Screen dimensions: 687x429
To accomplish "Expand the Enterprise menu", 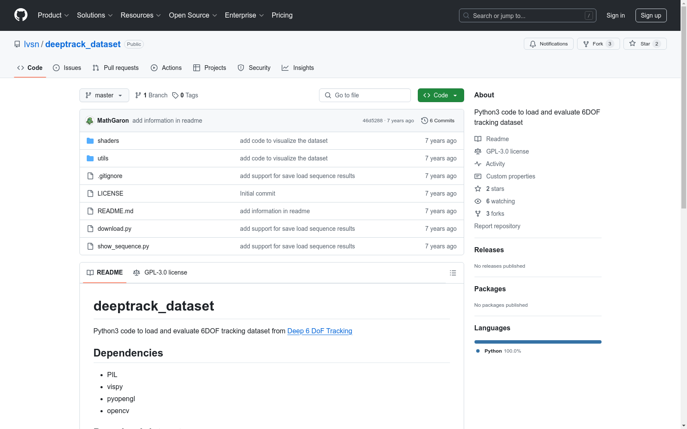I will point(244,15).
